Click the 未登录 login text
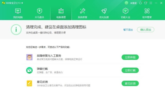The image size is (165, 104). [133, 3]
